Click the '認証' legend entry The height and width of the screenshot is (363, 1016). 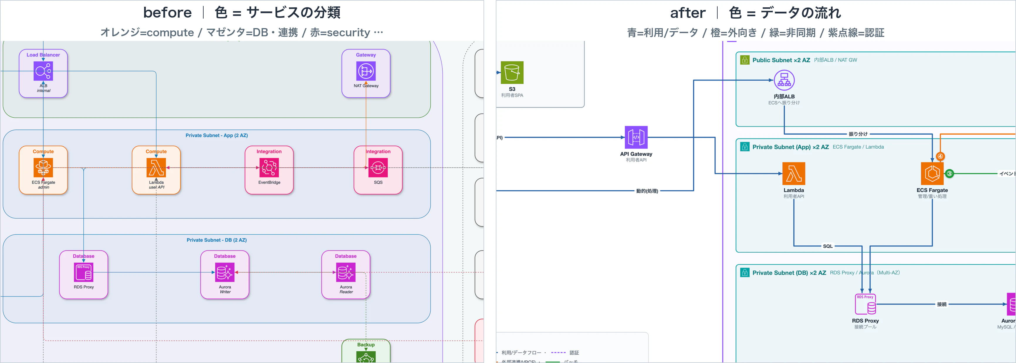(x=574, y=353)
